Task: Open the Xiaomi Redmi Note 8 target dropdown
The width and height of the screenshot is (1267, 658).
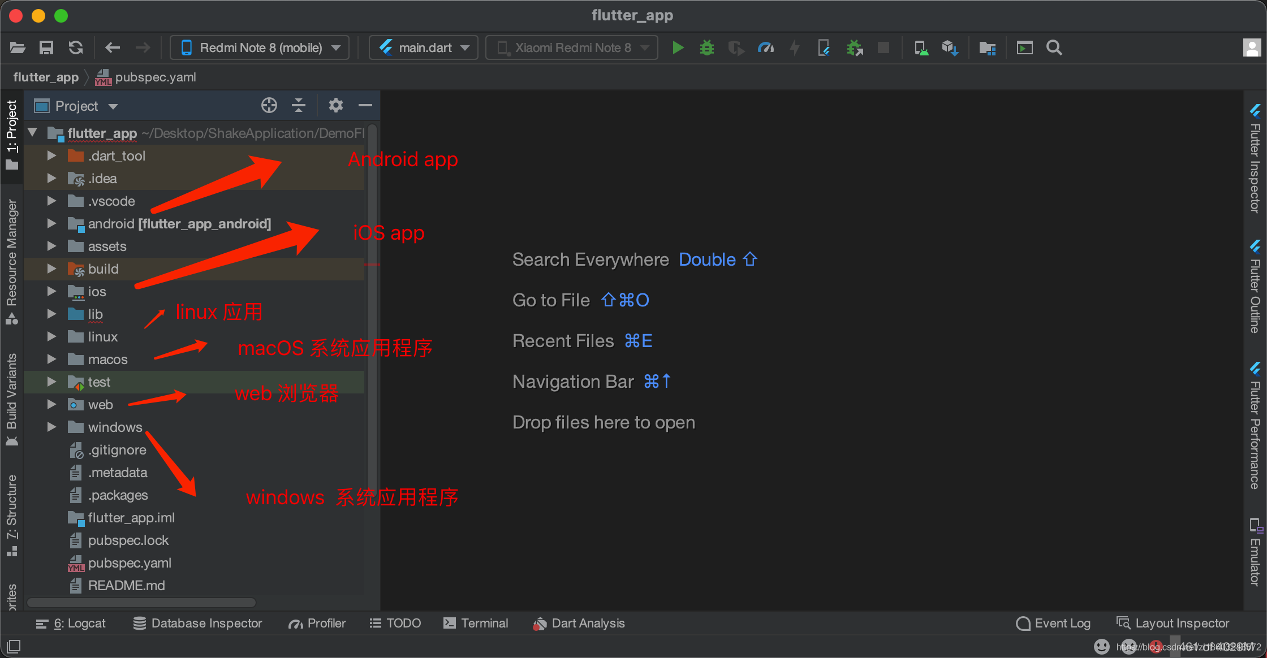Action: (572, 47)
